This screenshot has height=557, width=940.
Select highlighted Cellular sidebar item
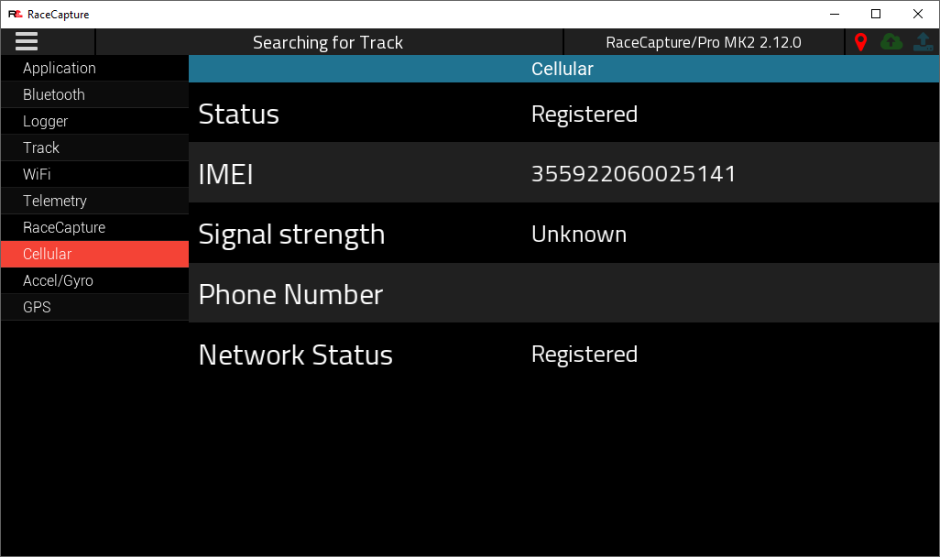pos(94,254)
